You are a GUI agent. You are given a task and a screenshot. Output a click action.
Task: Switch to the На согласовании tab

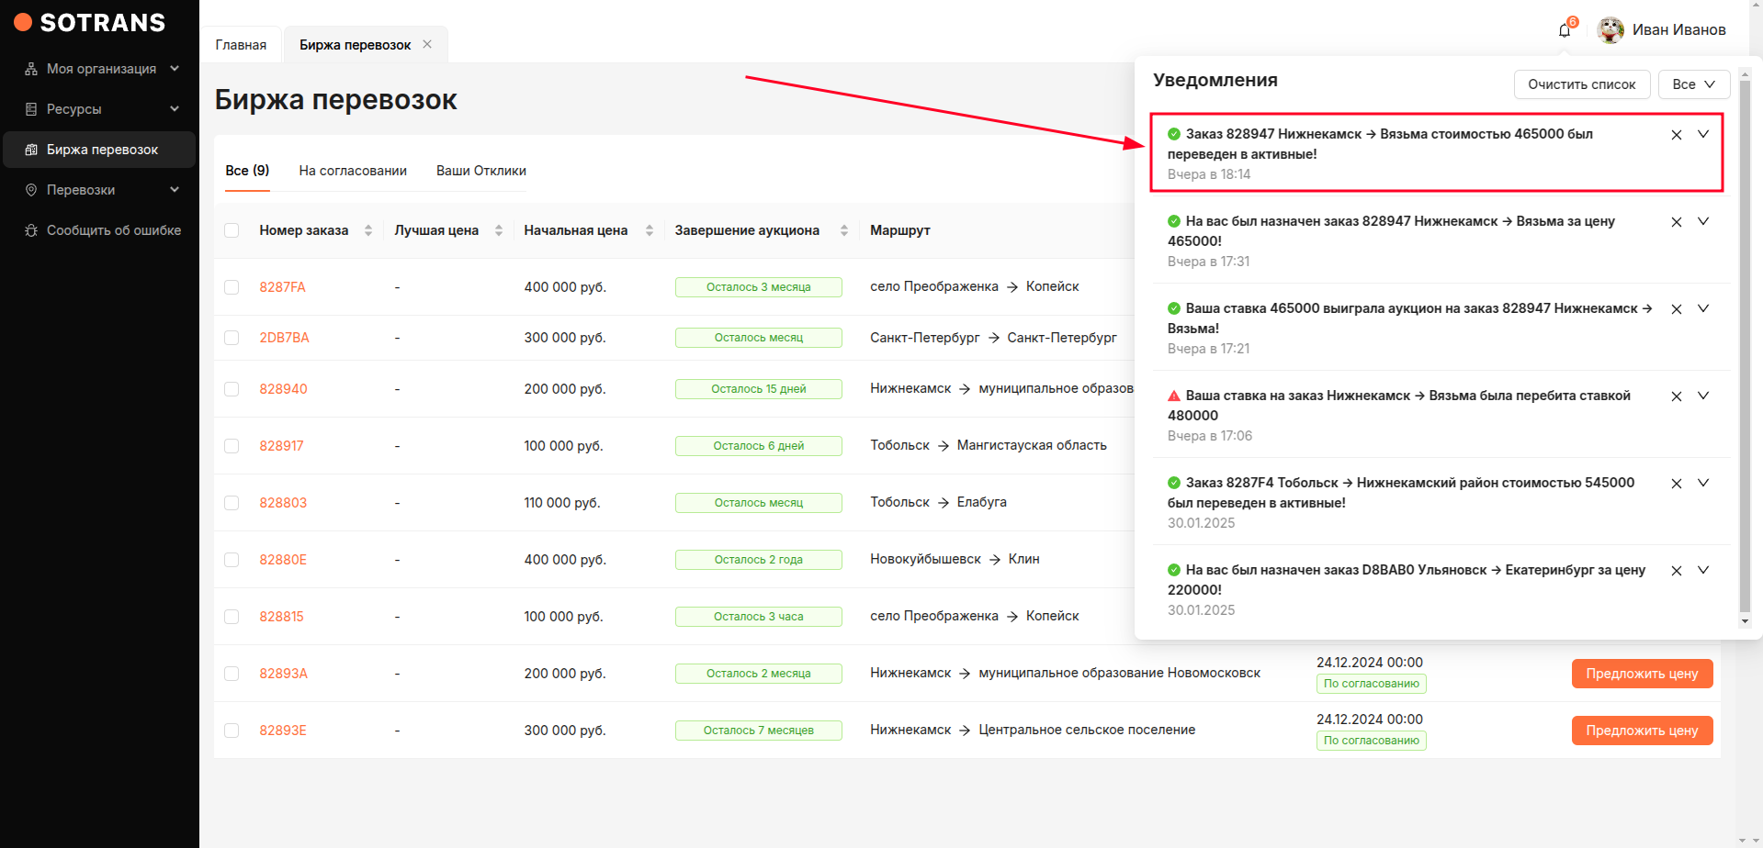click(x=353, y=171)
